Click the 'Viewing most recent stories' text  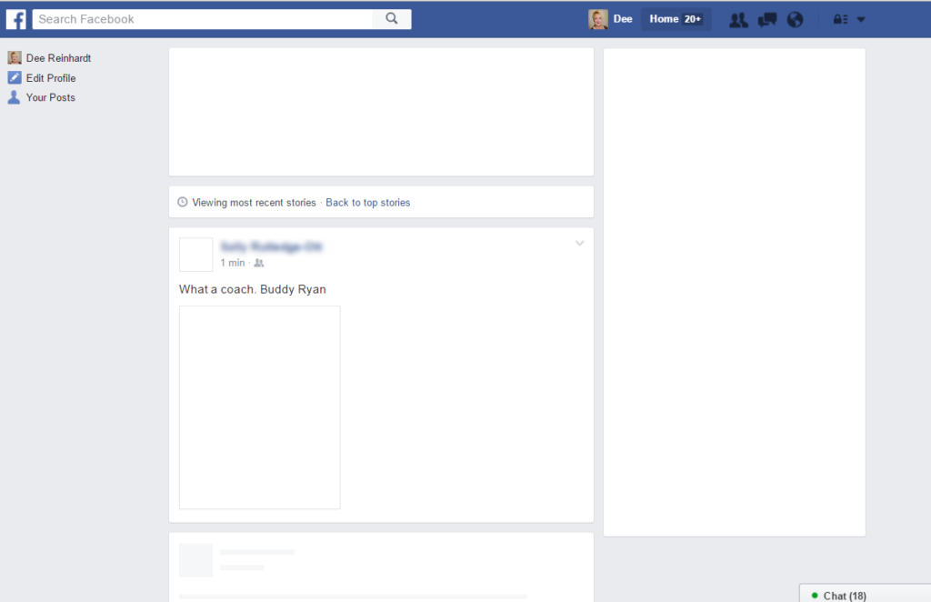pos(254,203)
